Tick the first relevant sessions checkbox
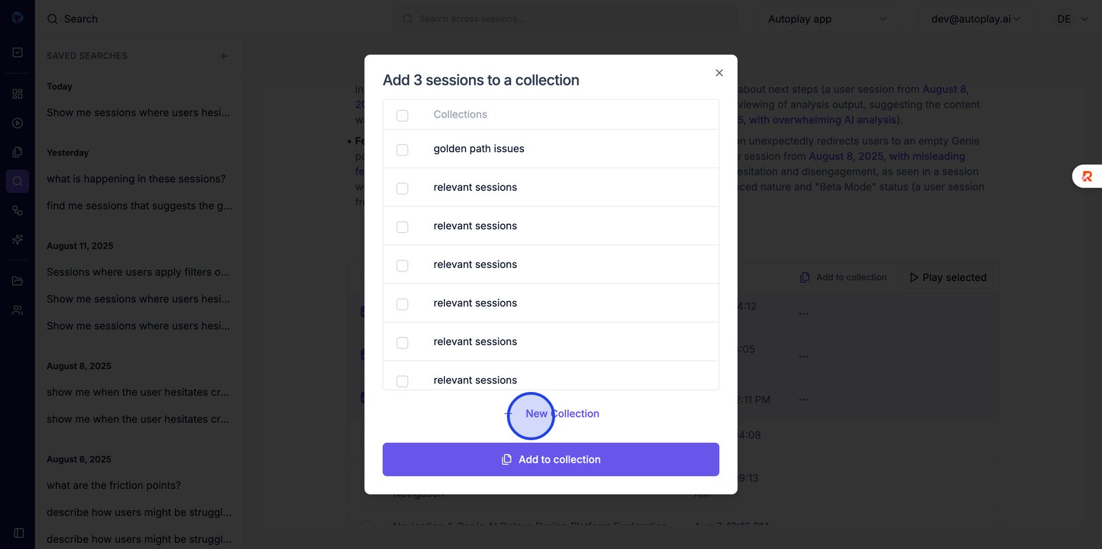The height and width of the screenshot is (549, 1102). 402,188
